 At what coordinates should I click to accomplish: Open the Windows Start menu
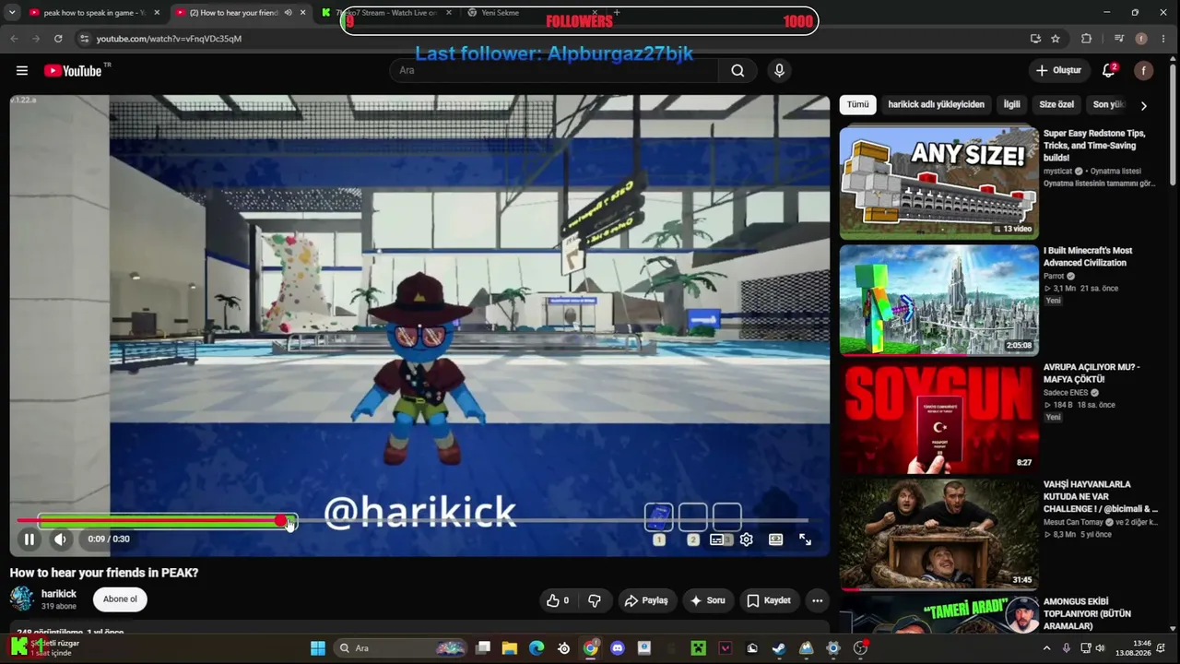[318, 648]
